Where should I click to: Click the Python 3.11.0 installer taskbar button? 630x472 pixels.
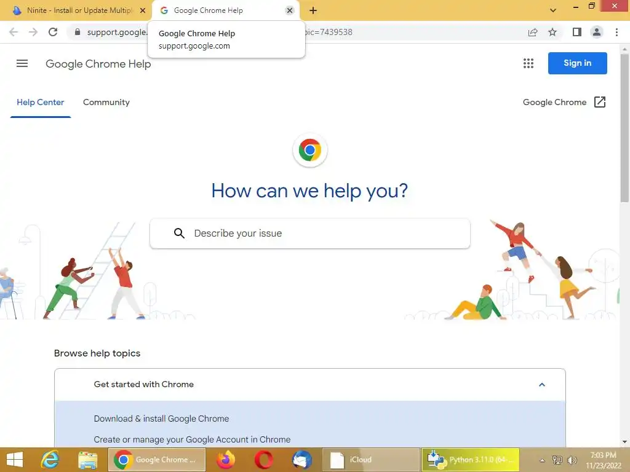tap(471, 460)
